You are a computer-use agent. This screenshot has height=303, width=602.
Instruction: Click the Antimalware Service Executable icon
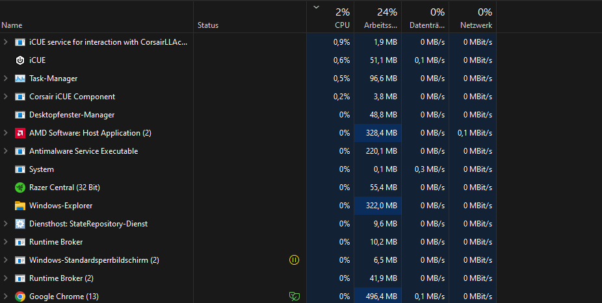[20, 151]
